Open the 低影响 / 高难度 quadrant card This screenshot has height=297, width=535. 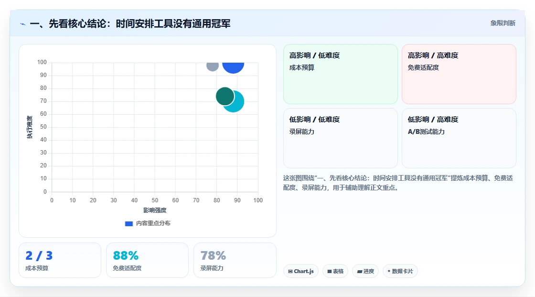[459, 138]
